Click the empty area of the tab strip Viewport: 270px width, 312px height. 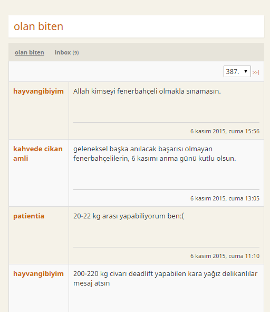coord(171,52)
